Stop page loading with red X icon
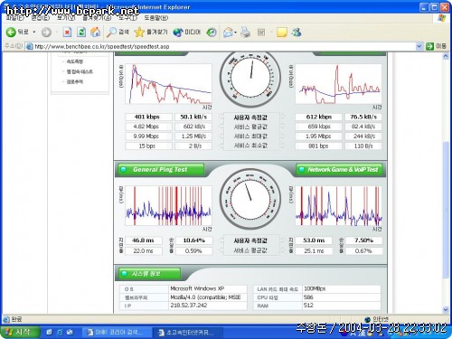This screenshot has width=452, height=339. click(x=67, y=33)
